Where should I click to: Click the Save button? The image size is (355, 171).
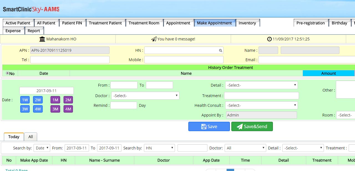209,126
